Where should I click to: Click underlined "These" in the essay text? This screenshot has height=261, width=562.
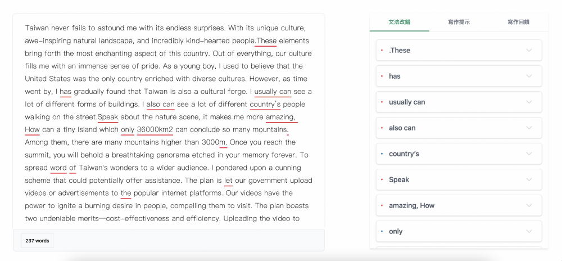[266, 41]
